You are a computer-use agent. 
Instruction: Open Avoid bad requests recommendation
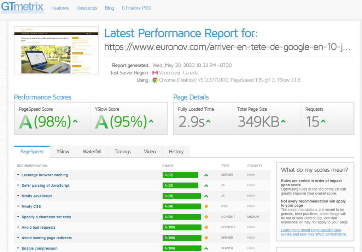click(39, 227)
